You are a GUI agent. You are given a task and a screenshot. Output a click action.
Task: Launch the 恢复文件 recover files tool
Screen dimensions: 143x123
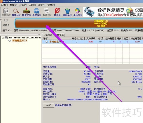[27, 12]
